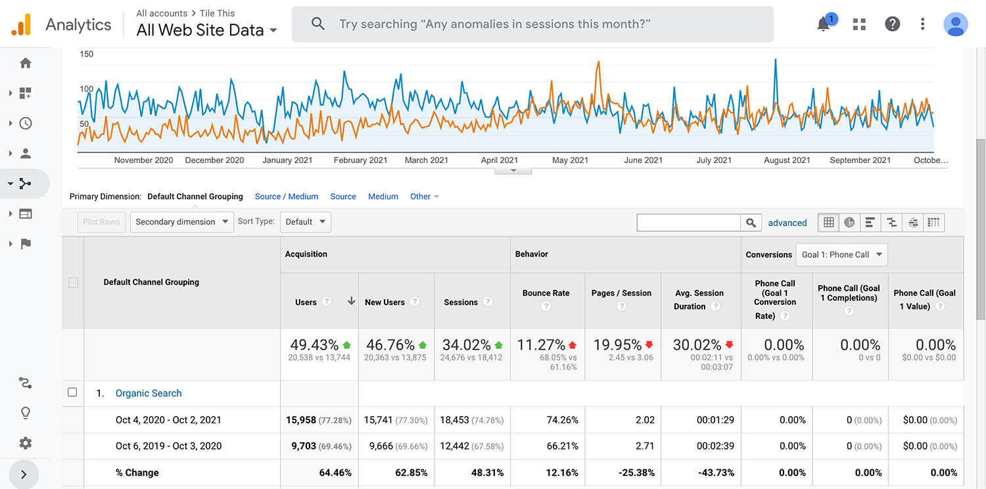The width and height of the screenshot is (986, 489).
Task: Expand the Realtime section arrow
Action: pyautogui.click(x=11, y=124)
